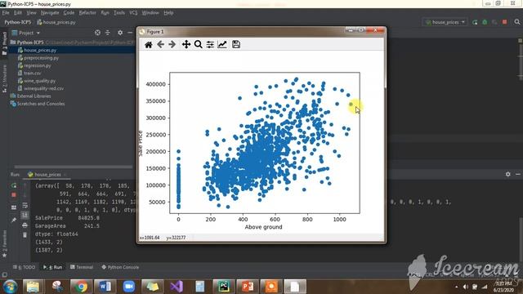Click the run configuration Run icon
This screenshot has width=523, height=294.
pos(475,22)
